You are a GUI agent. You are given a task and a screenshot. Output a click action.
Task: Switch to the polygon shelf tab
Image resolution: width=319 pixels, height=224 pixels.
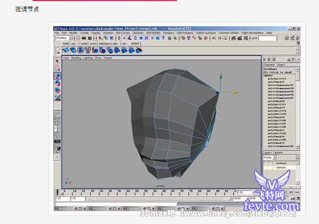click(135, 43)
